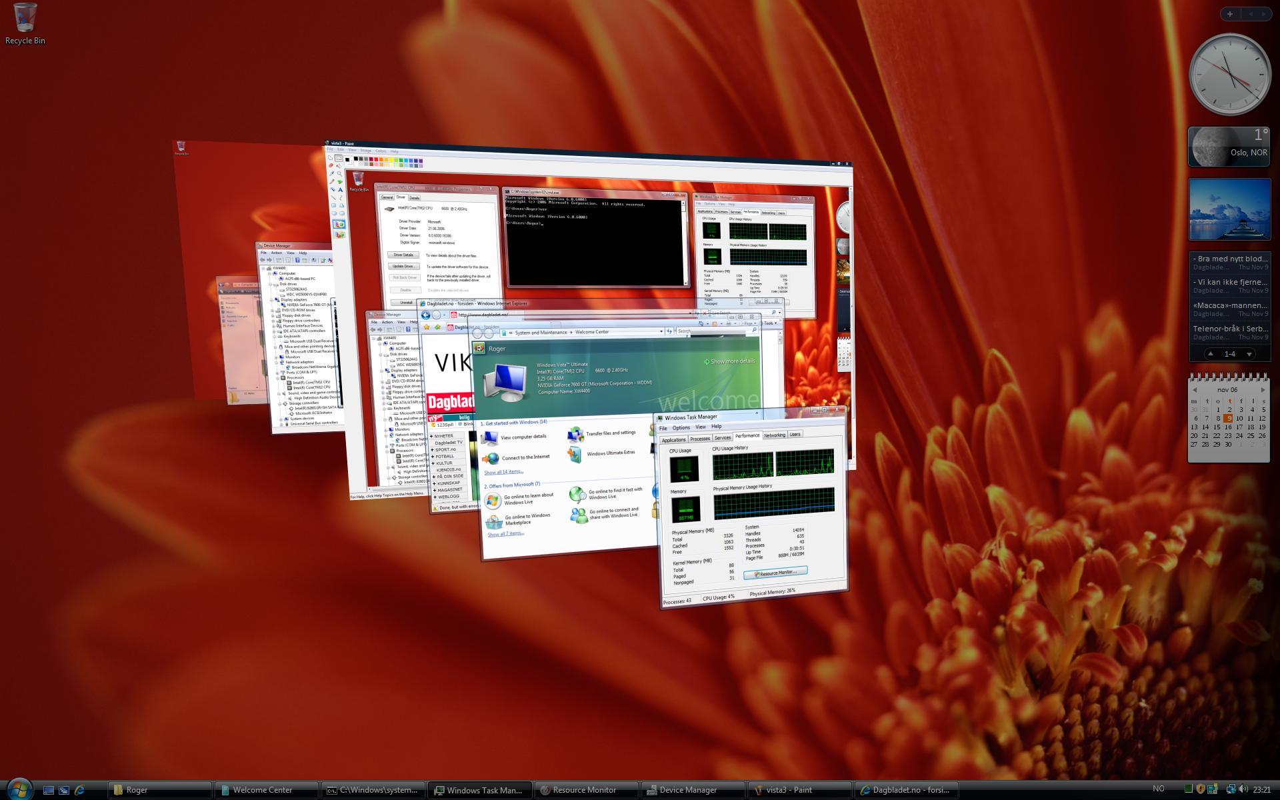Click Internet Explorer Back button
1280x800 pixels.
(x=425, y=315)
